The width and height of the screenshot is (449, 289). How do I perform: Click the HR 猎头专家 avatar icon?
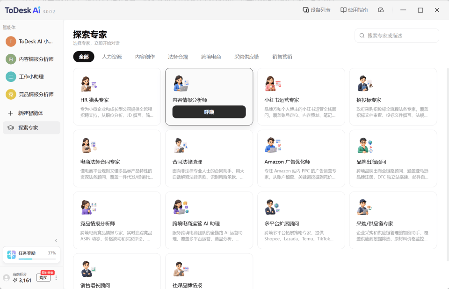click(89, 84)
